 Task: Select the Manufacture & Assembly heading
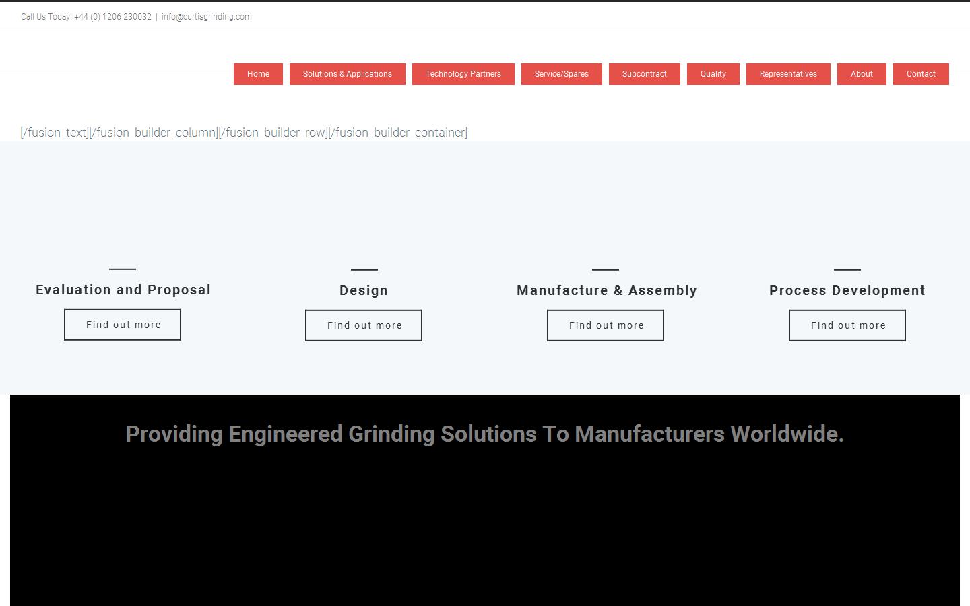(606, 290)
